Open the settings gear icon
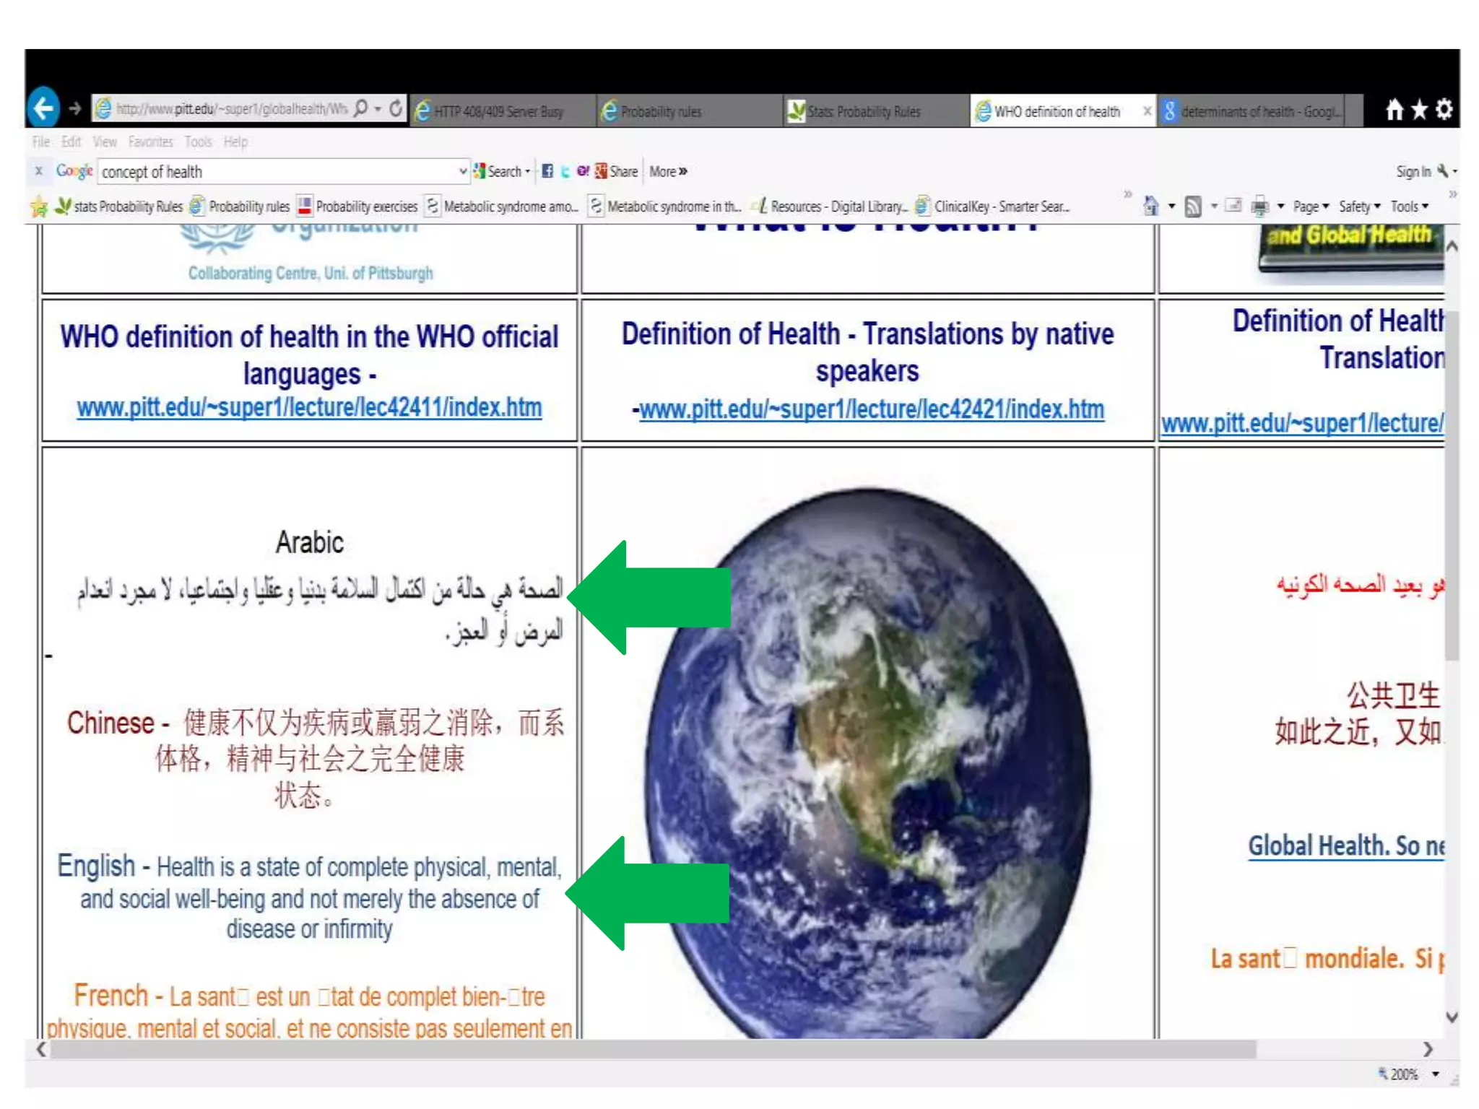 click(x=1444, y=110)
